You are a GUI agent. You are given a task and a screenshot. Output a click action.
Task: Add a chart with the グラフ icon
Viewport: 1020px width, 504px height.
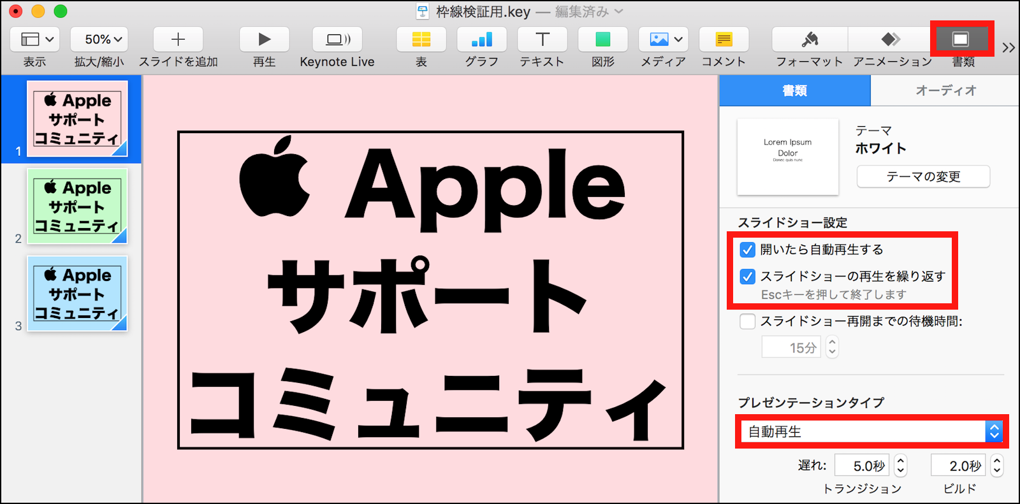pos(481,40)
